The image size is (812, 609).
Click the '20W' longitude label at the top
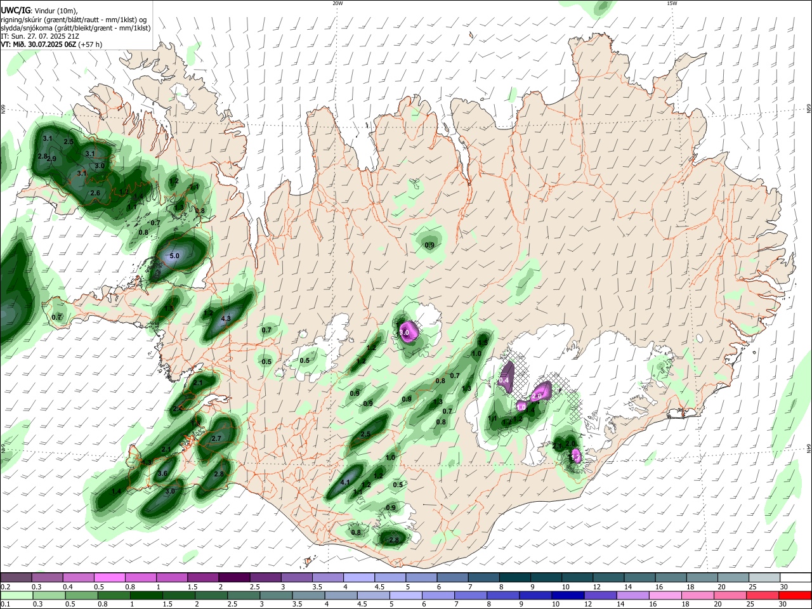coord(337,3)
